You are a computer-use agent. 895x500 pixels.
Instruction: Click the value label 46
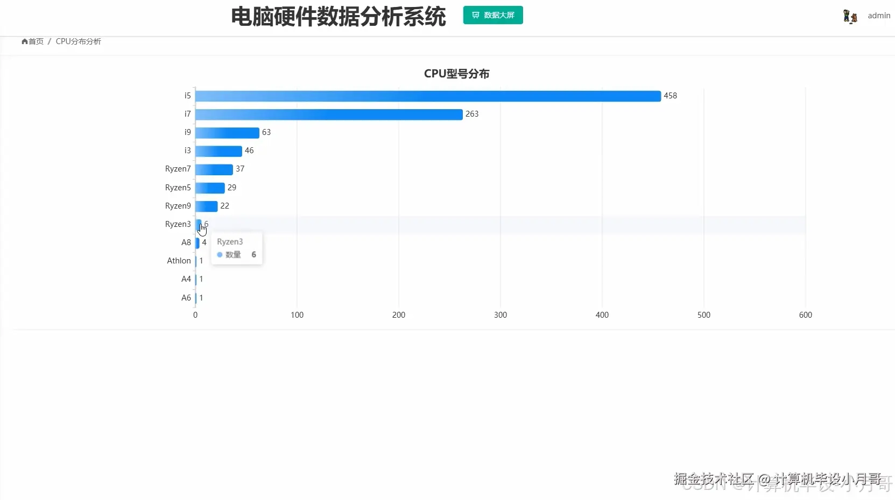click(x=249, y=151)
